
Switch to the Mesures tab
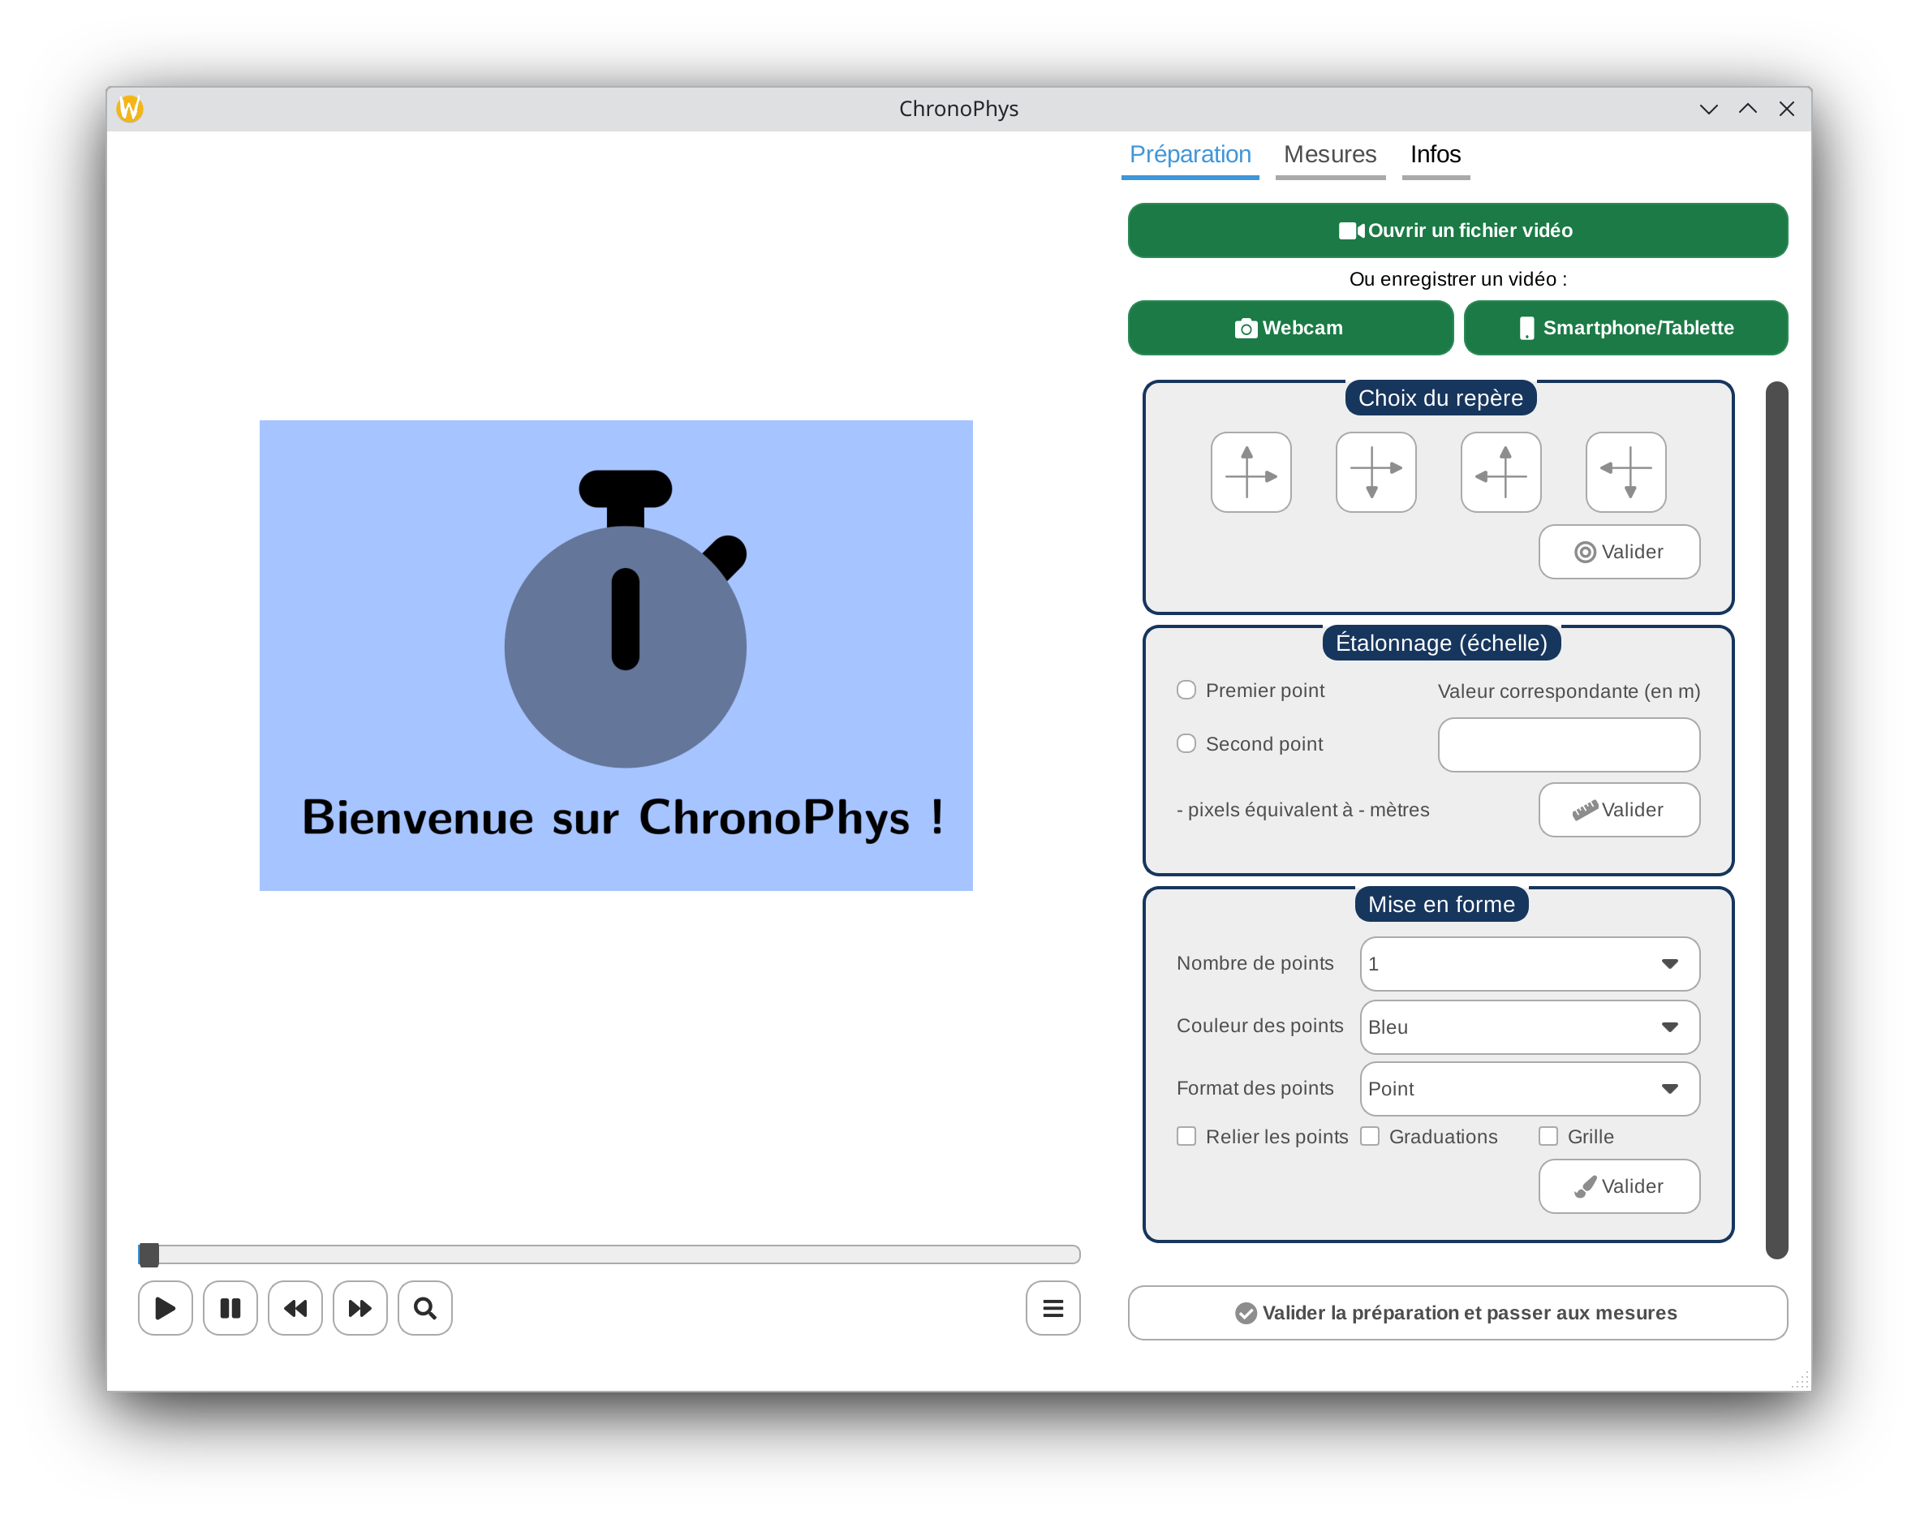1329,155
